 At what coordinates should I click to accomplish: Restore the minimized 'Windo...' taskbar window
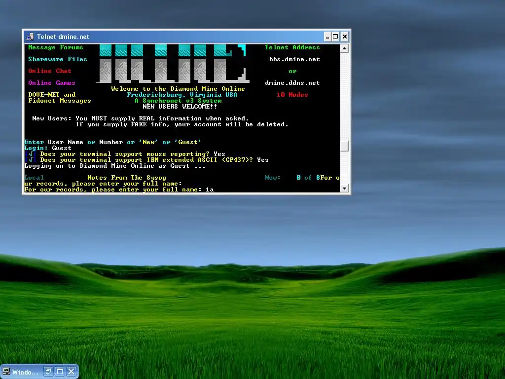click(x=48, y=372)
